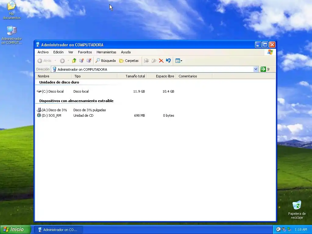Image resolution: width=312 pixels, height=234 pixels.
Task: Click the disconnect network drive icon
Action: tap(89, 61)
